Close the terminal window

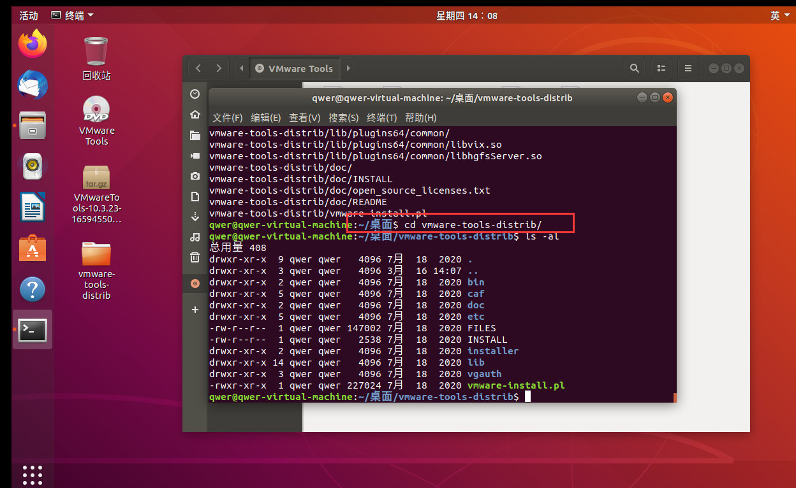click(x=668, y=97)
